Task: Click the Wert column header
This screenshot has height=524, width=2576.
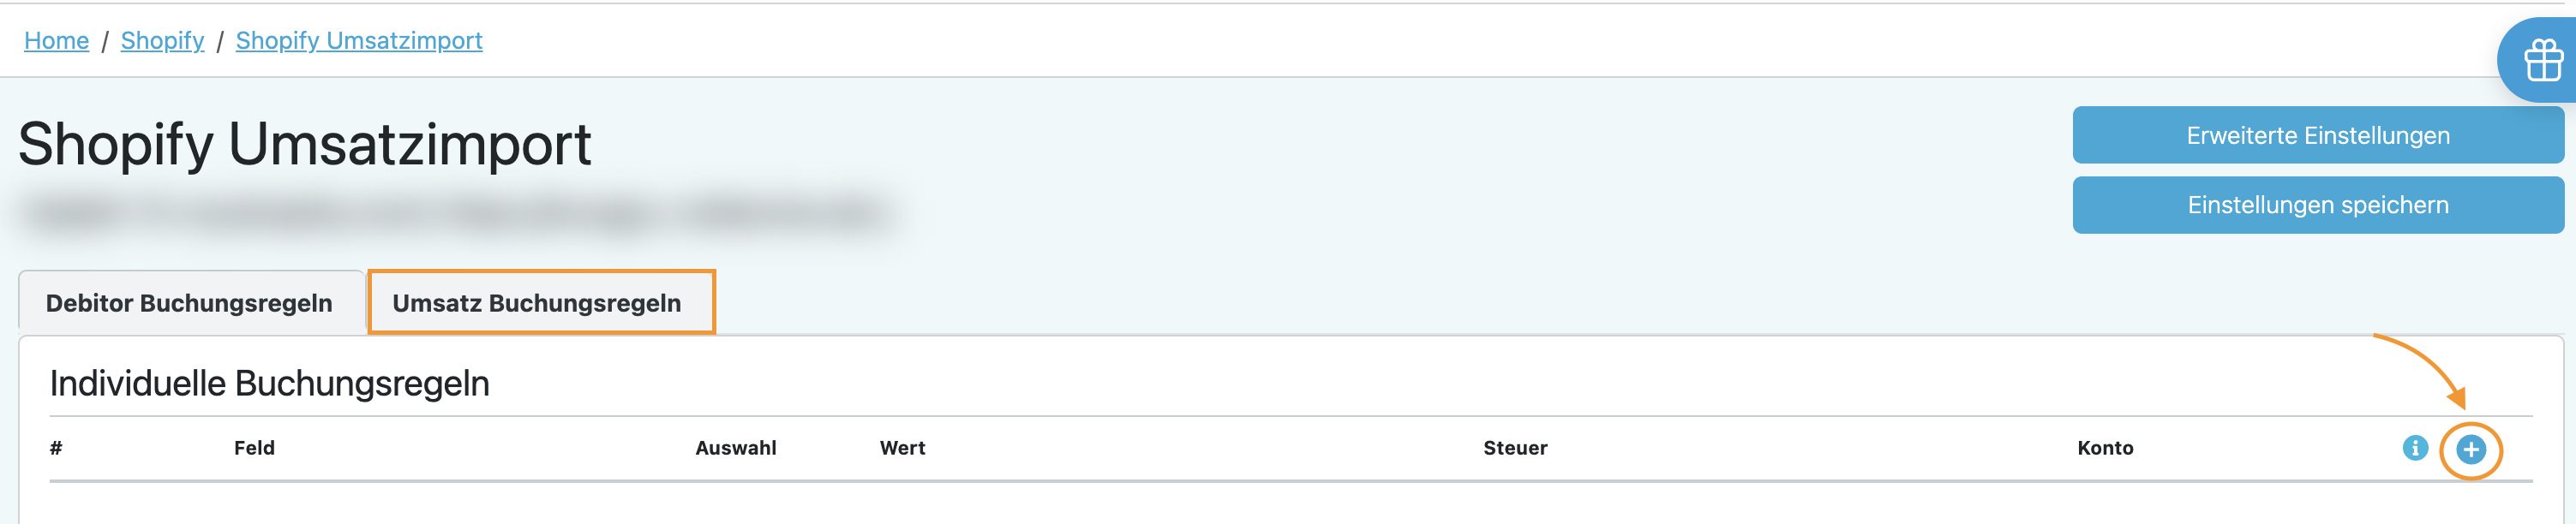Action: pyautogui.click(x=902, y=448)
